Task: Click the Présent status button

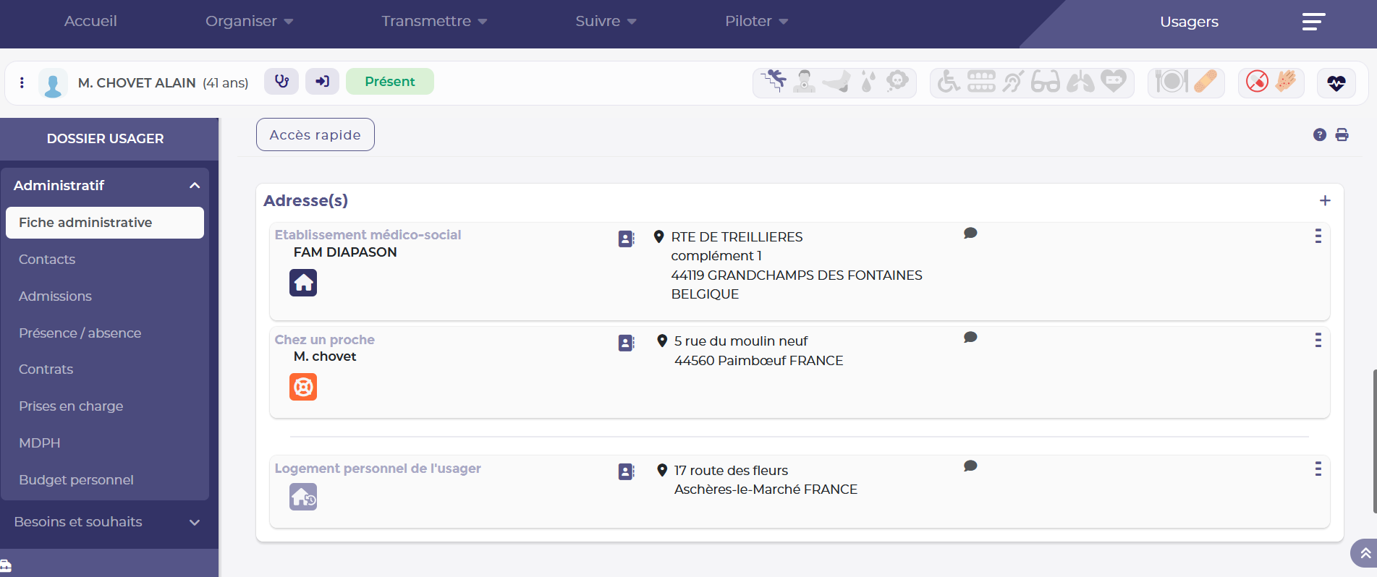Action: [389, 82]
